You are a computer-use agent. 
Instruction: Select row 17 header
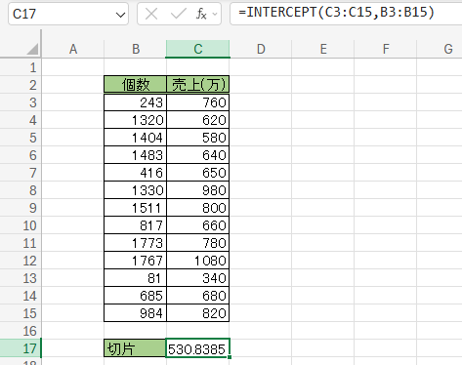(x=21, y=348)
